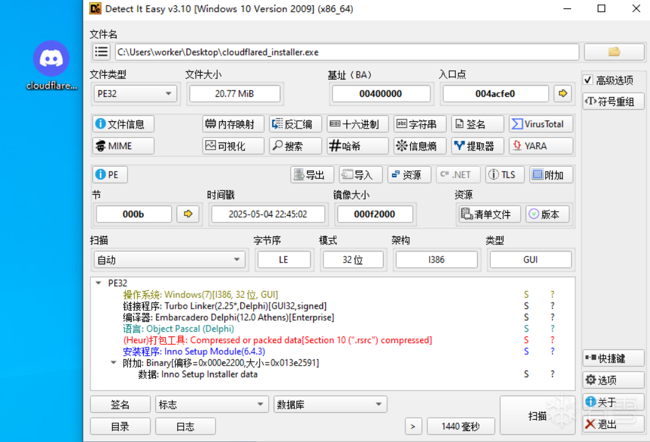Screen dimensions: 650x442
Task: Click the 000f2000 image size field
Action: tap(374, 214)
